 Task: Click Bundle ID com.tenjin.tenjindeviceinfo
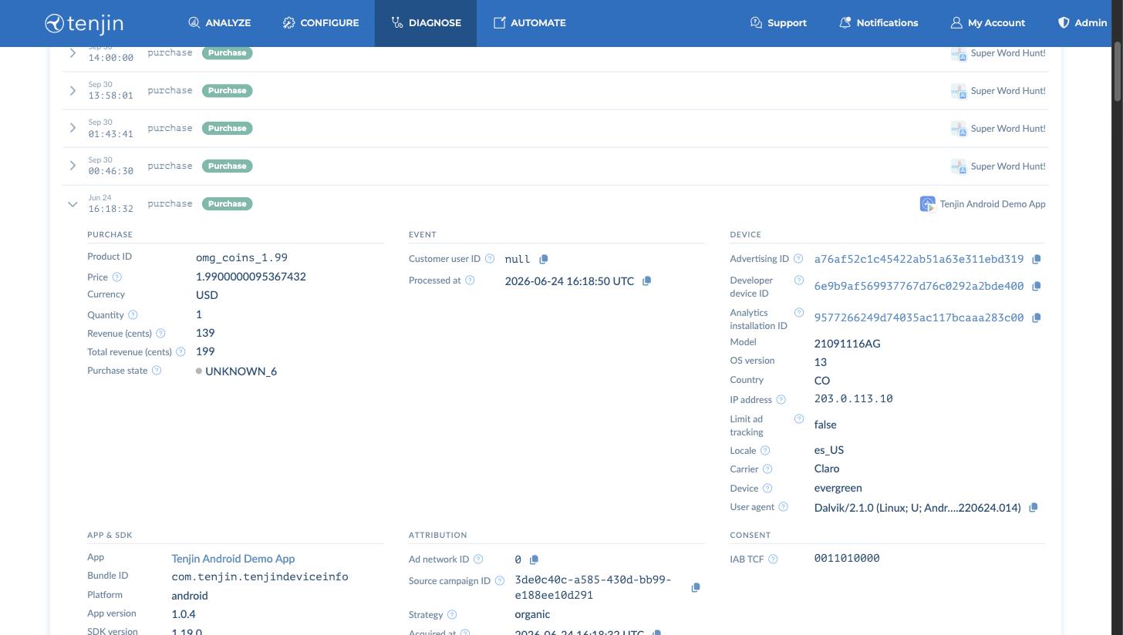pos(260,576)
